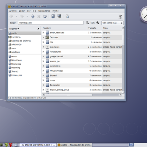Sort by the Tamaño column header

coord(94,28)
